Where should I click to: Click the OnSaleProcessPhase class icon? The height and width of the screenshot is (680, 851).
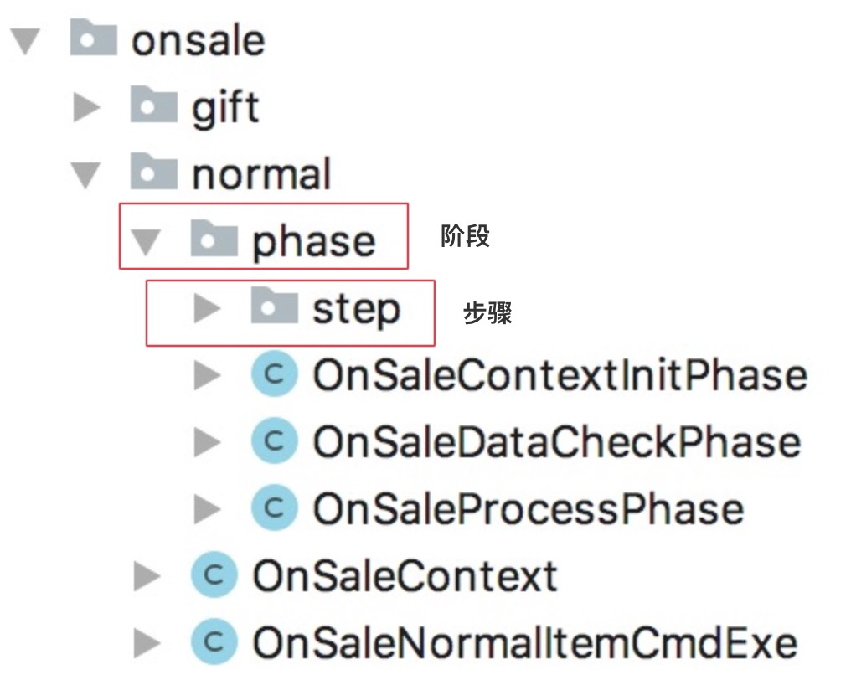pos(275,508)
